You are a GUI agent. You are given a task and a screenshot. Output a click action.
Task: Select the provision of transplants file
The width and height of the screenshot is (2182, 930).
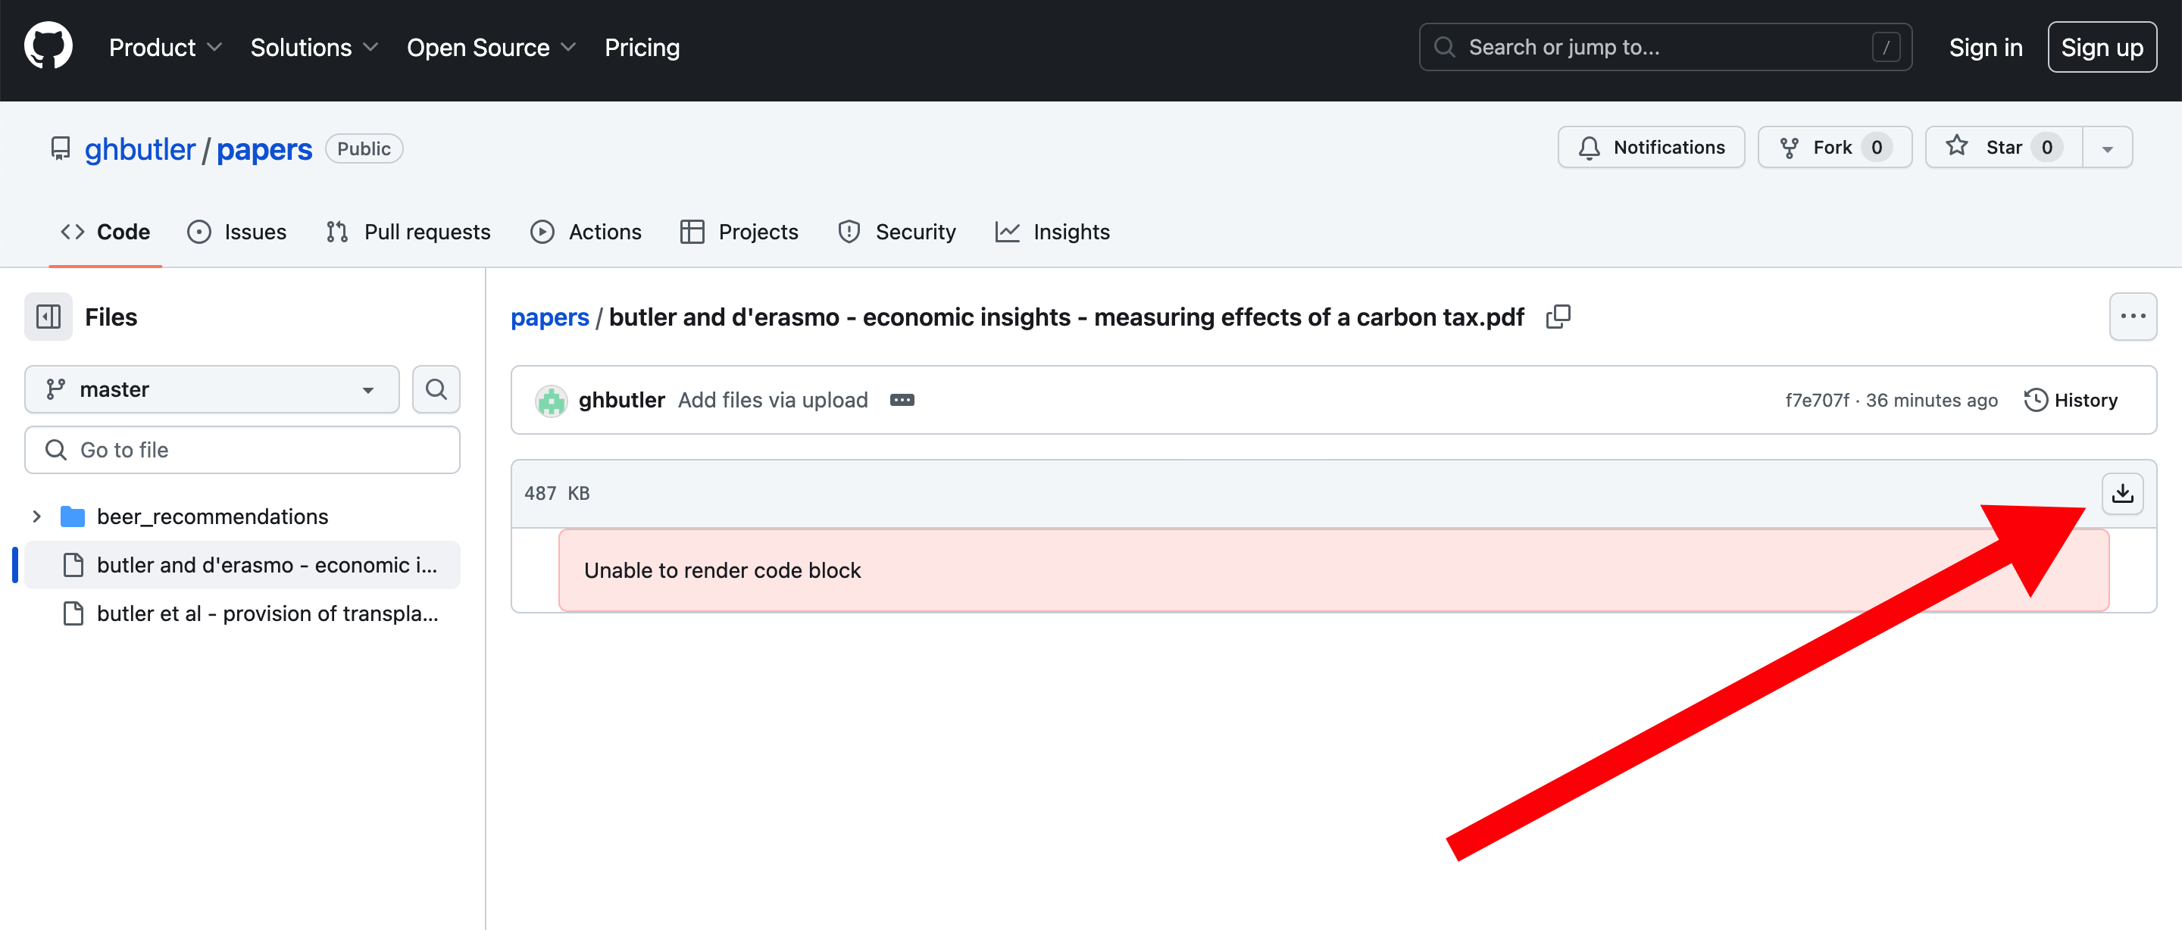(x=266, y=613)
